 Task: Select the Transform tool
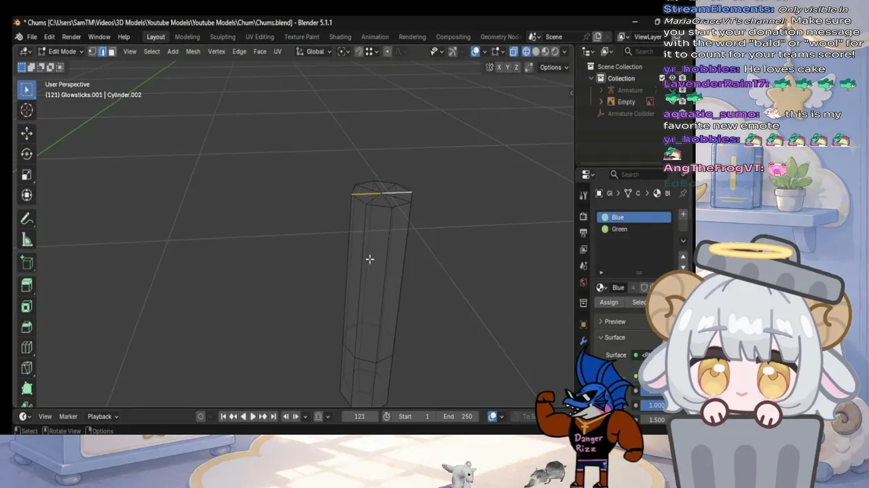[x=26, y=195]
